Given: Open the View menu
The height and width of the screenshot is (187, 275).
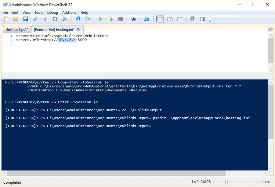Looking at the screenshot, I should click(x=27, y=13).
